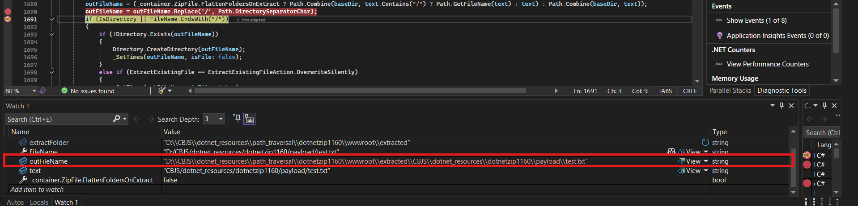Click the search magnifier in Watch 1

click(x=116, y=119)
